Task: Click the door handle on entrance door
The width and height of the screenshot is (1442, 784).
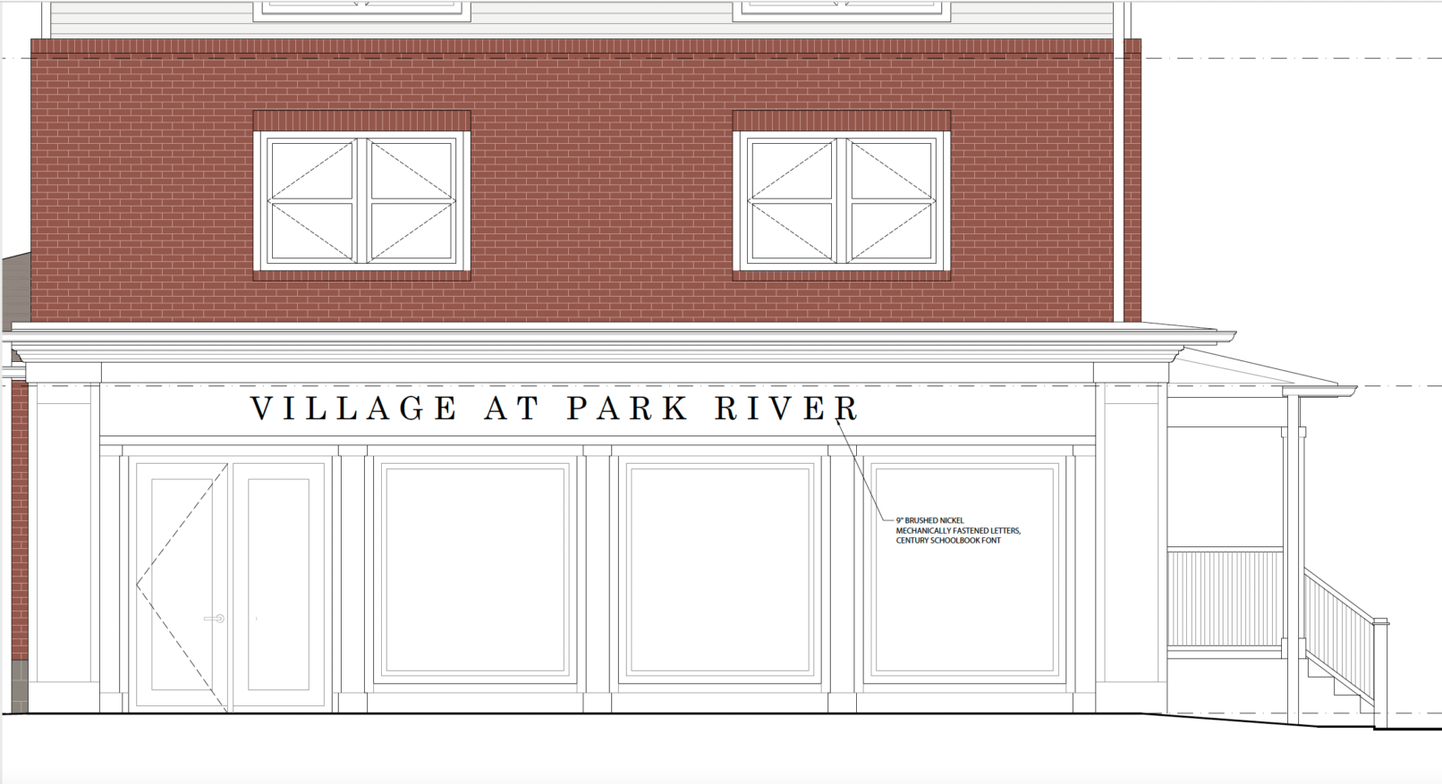Action: (x=215, y=619)
